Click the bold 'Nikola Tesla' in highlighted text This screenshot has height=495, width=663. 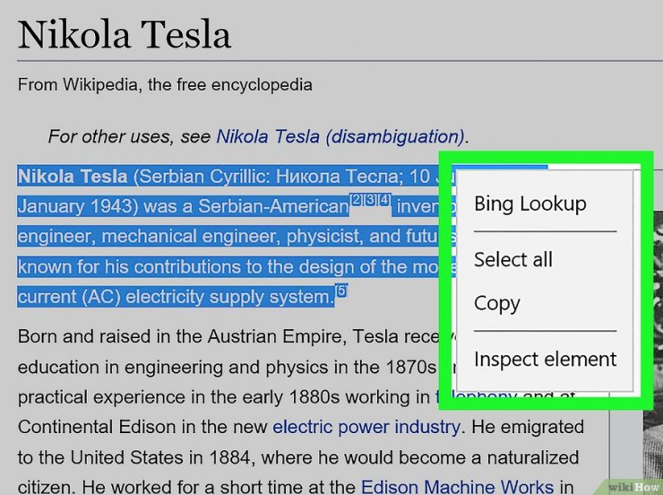click(73, 177)
